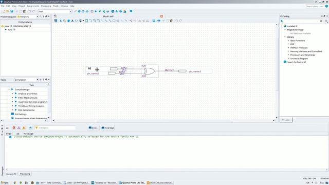The width and height of the screenshot is (329, 185).
Task: Select the Text tool letter A
Action: tap(72, 21)
